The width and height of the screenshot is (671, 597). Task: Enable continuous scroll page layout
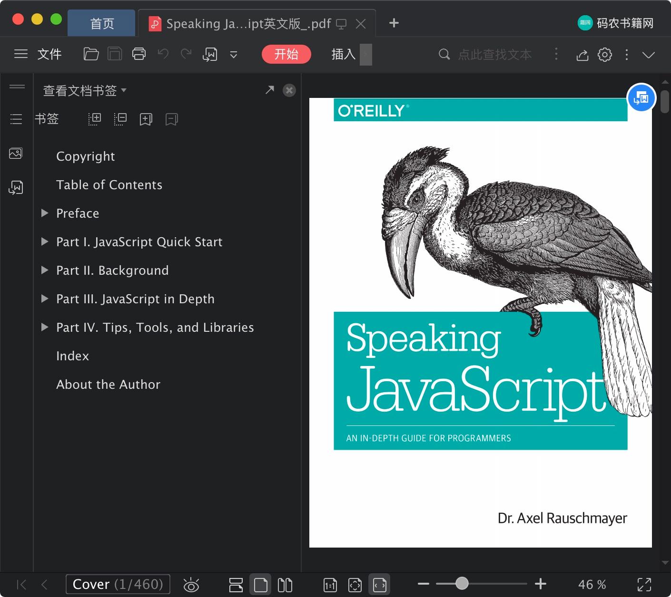[x=236, y=585]
